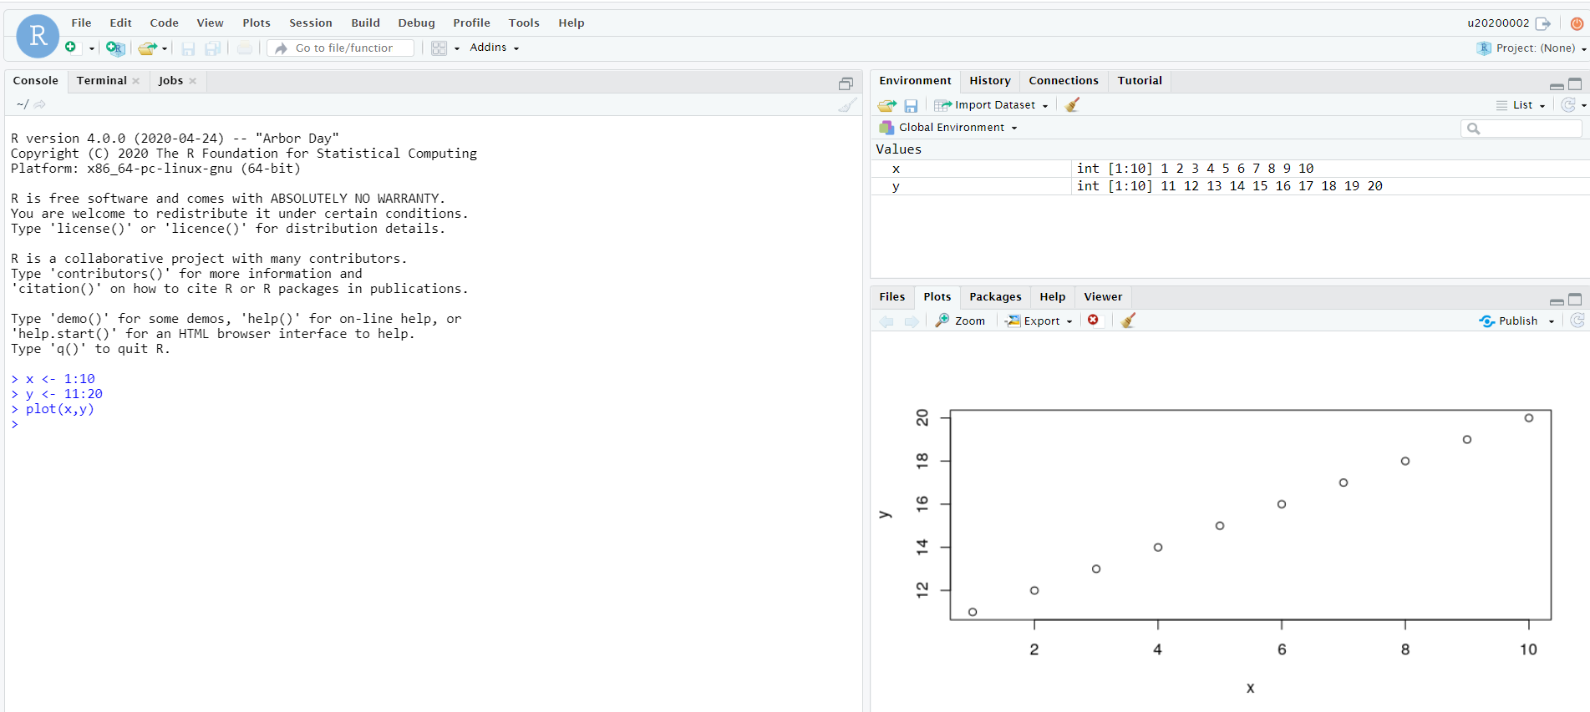The height and width of the screenshot is (712, 1590).
Task: Switch to the Terminal tab
Action: [101, 81]
